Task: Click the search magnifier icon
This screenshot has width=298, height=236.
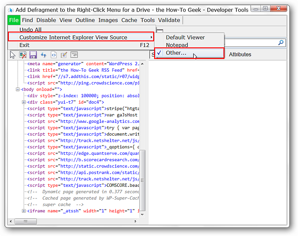Action: tap(281, 43)
